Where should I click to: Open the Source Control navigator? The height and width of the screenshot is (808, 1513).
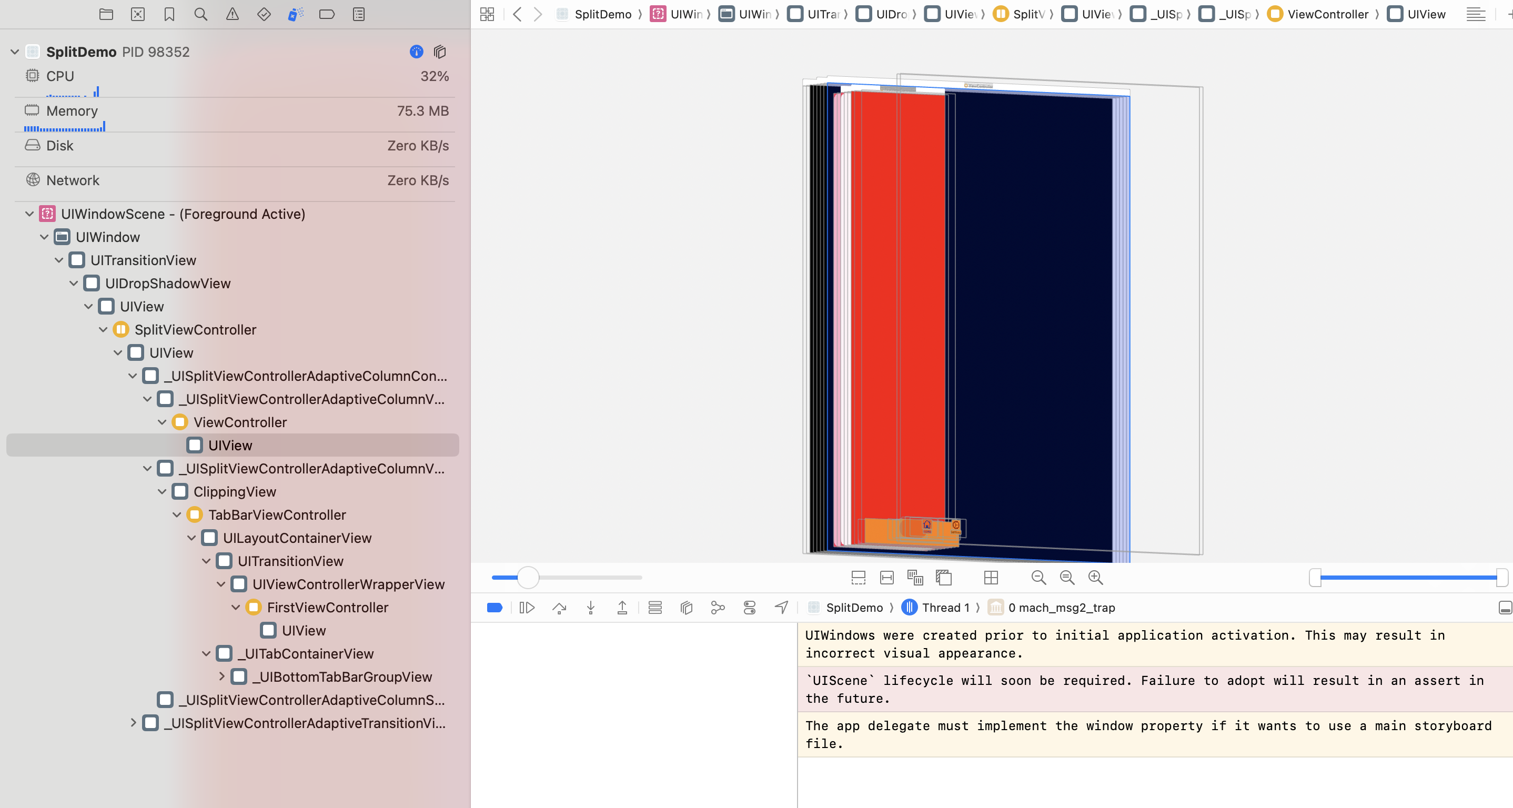[x=138, y=14]
